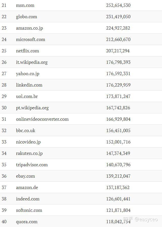Open bbc.co.uk from the list

click(25, 131)
